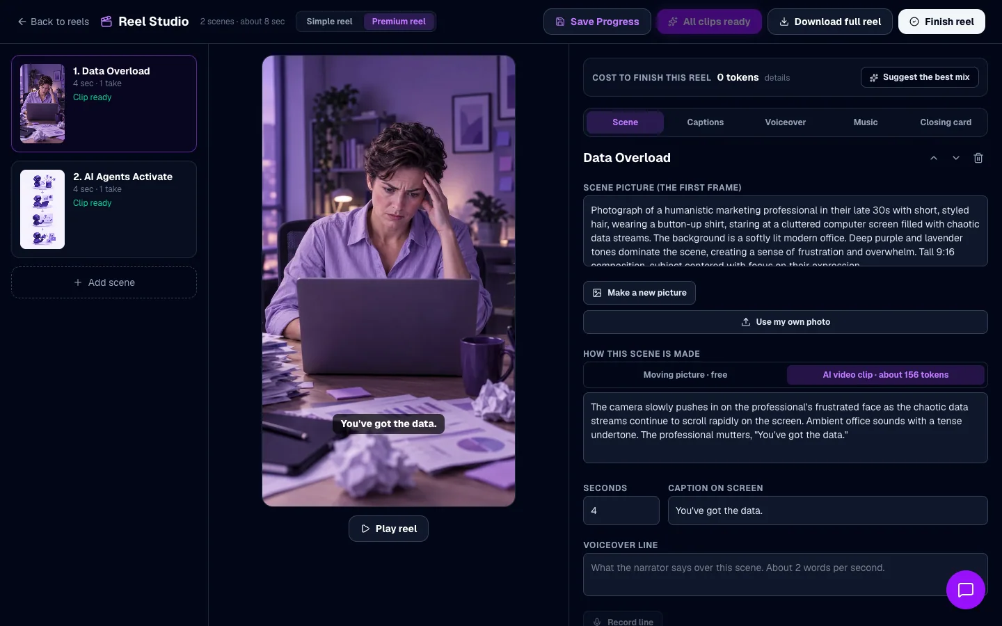This screenshot has height=626, width=1002.
Task: Add a new scene
Action: click(x=104, y=282)
